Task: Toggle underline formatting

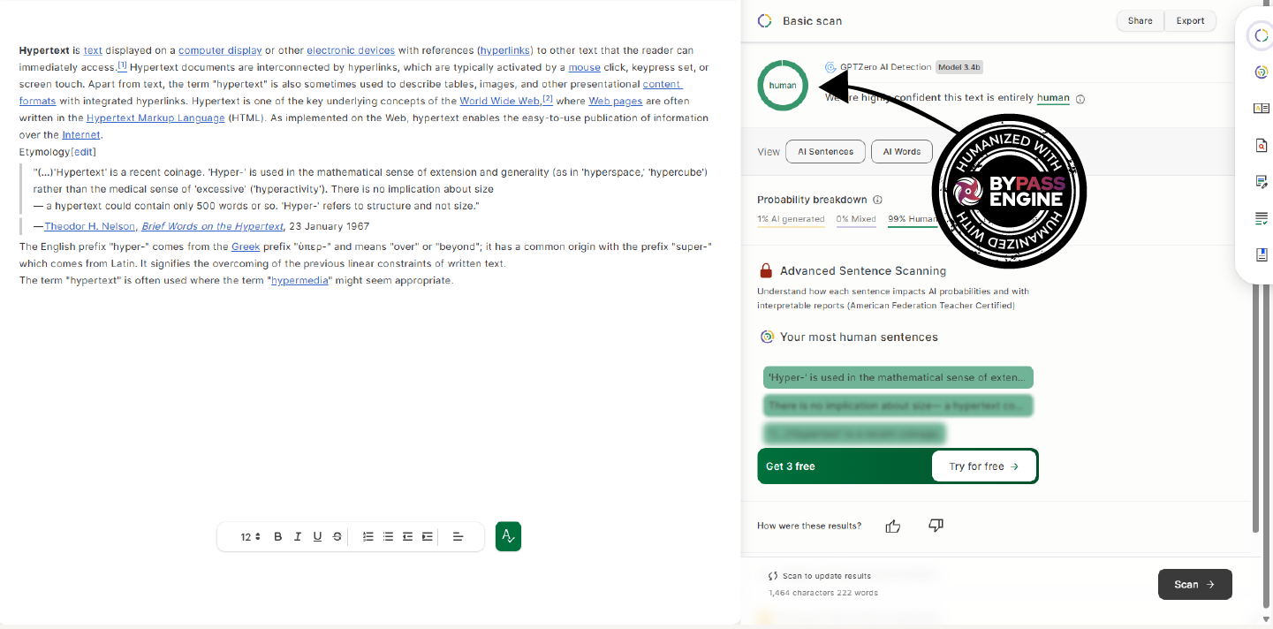Action: (317, 537)
